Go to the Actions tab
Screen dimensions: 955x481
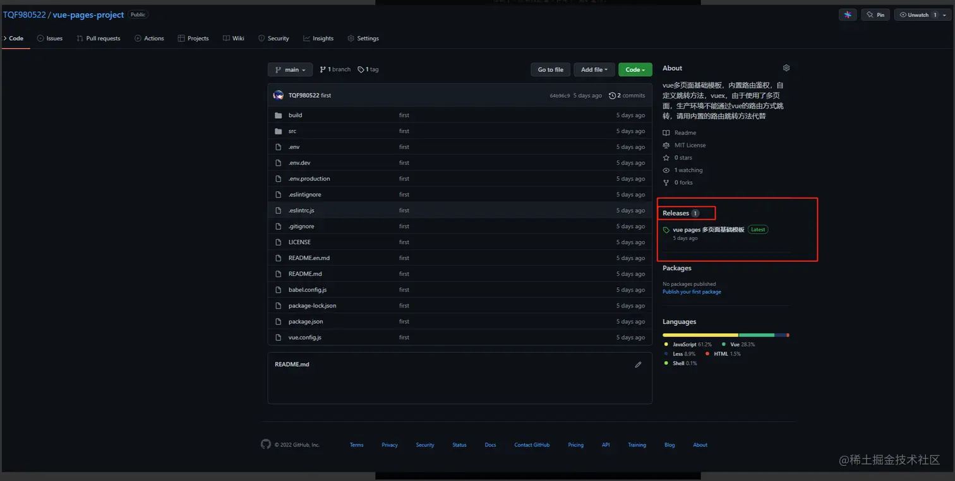click(149, 39)
